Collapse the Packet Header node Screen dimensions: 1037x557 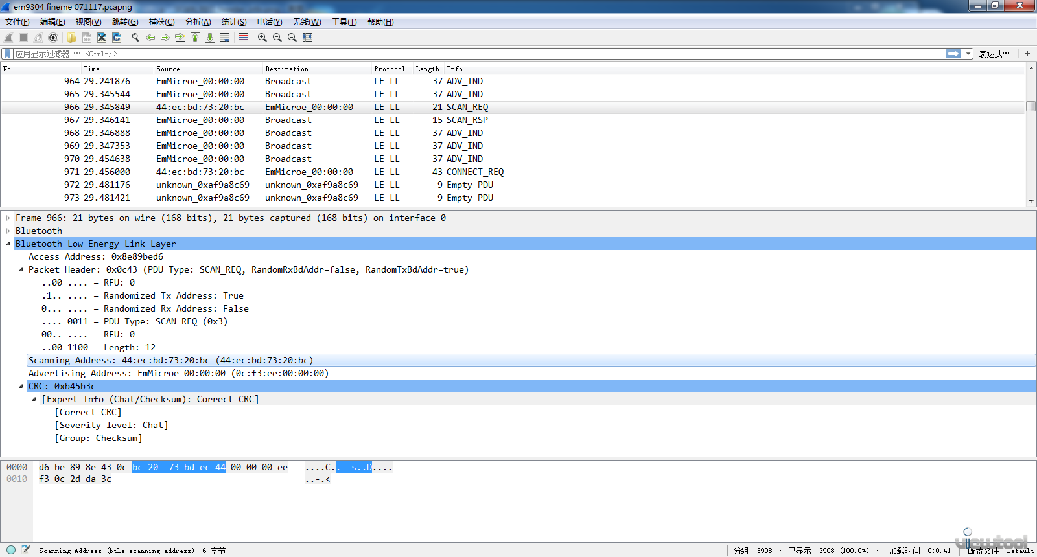(x=21, y=270)
